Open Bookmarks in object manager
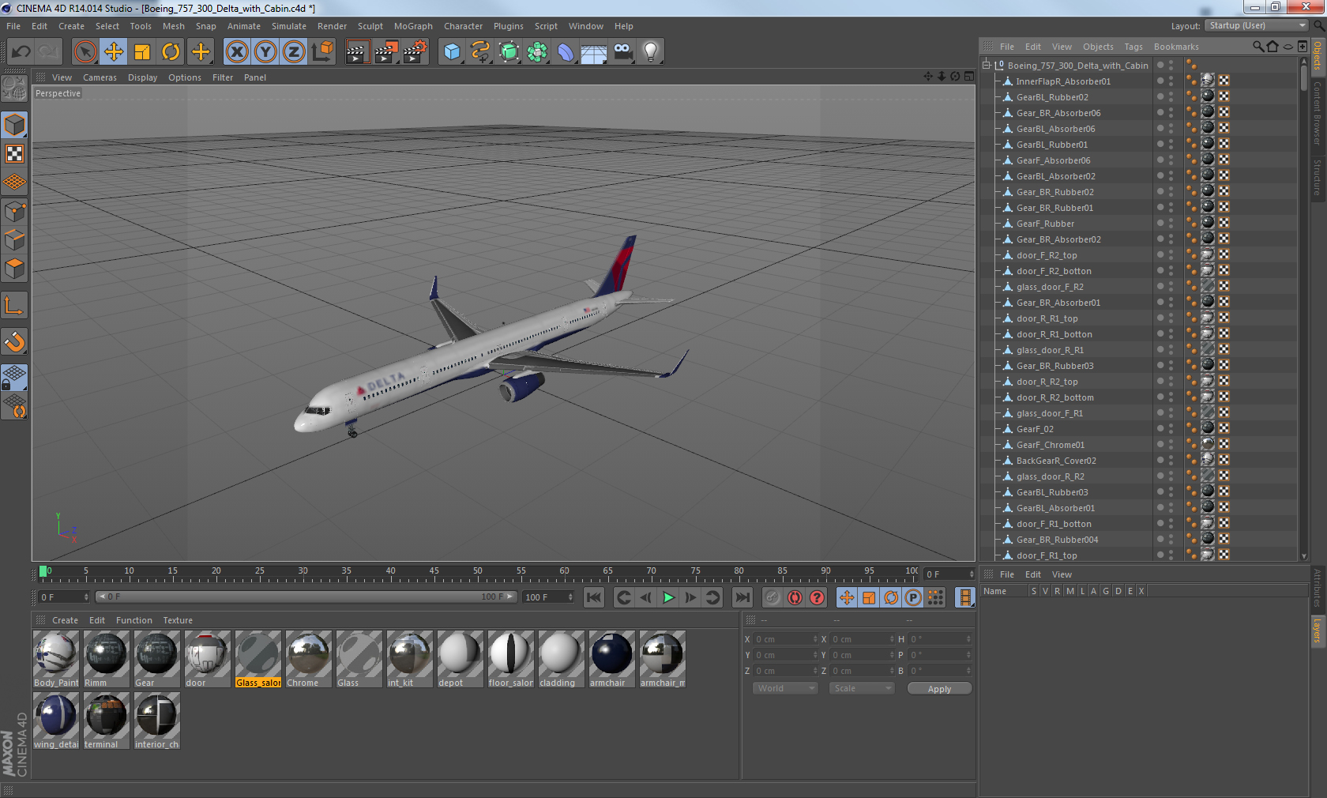 click(x=1176, y=47)
